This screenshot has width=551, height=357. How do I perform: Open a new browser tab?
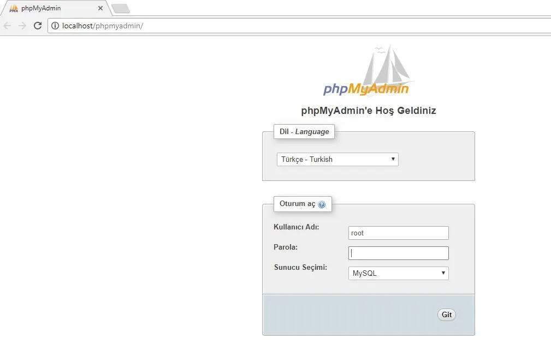tap(121, 8)
